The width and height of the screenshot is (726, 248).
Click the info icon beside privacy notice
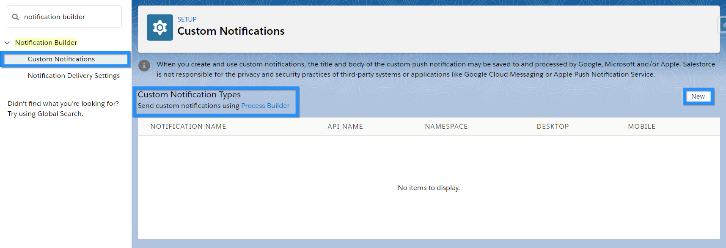point(144,66)
